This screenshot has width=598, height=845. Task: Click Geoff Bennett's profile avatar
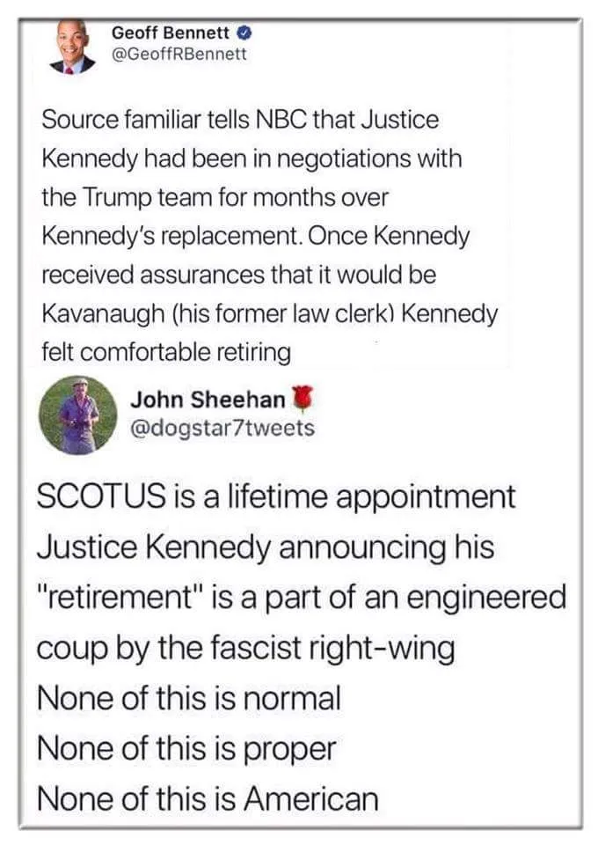click(74, 48)
